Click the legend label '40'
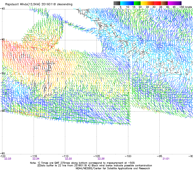Screen dimensions: 193x170 tap(167, 7)
